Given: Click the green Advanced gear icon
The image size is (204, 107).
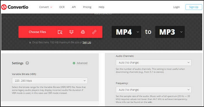Looking at the screenshot, I should click(74, 63).
